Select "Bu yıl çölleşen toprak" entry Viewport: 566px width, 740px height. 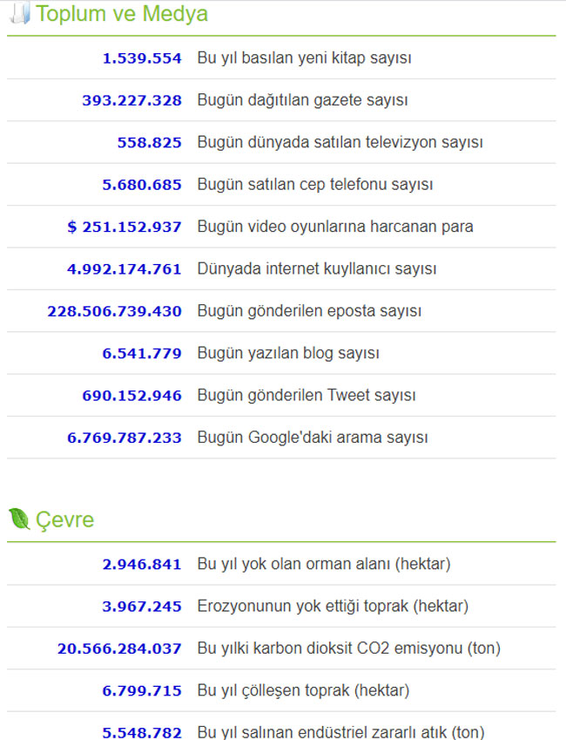pos(303,690)
